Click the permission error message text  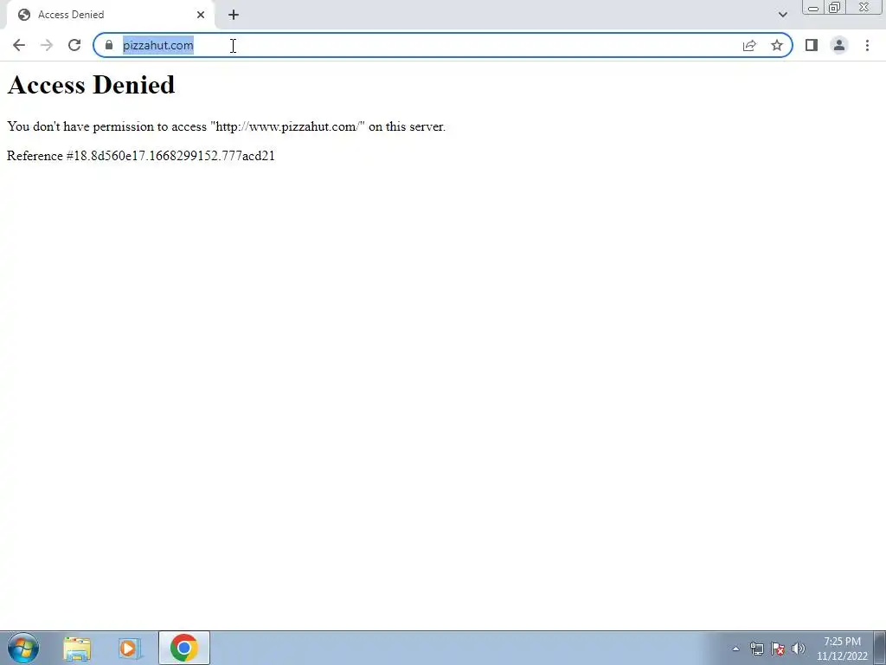pos(226,126)
